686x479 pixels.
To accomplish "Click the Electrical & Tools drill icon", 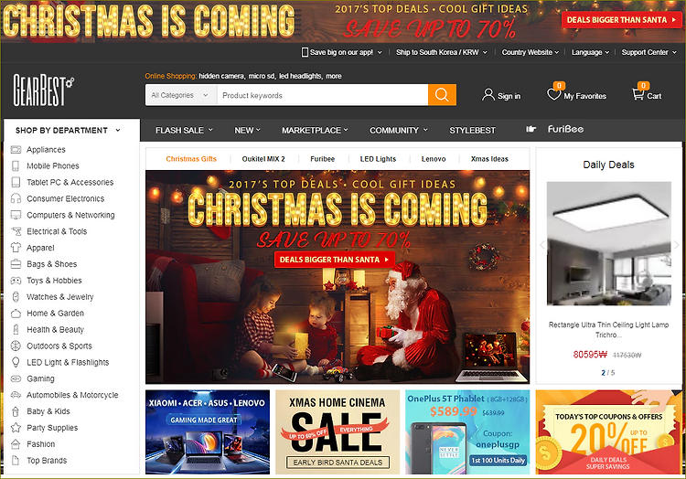I will pos(16,231).
